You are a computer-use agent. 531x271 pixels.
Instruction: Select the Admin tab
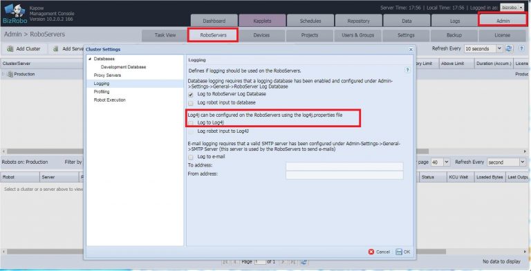click(x=503, y=20)
